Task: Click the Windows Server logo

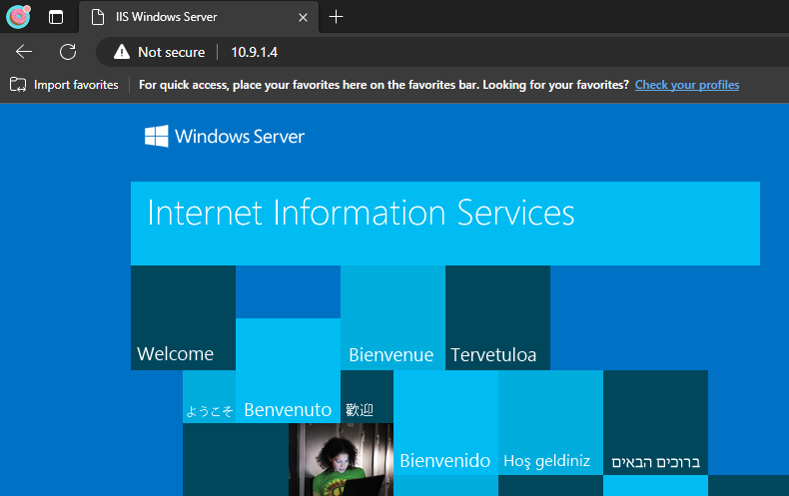Action: pos(225,137)
